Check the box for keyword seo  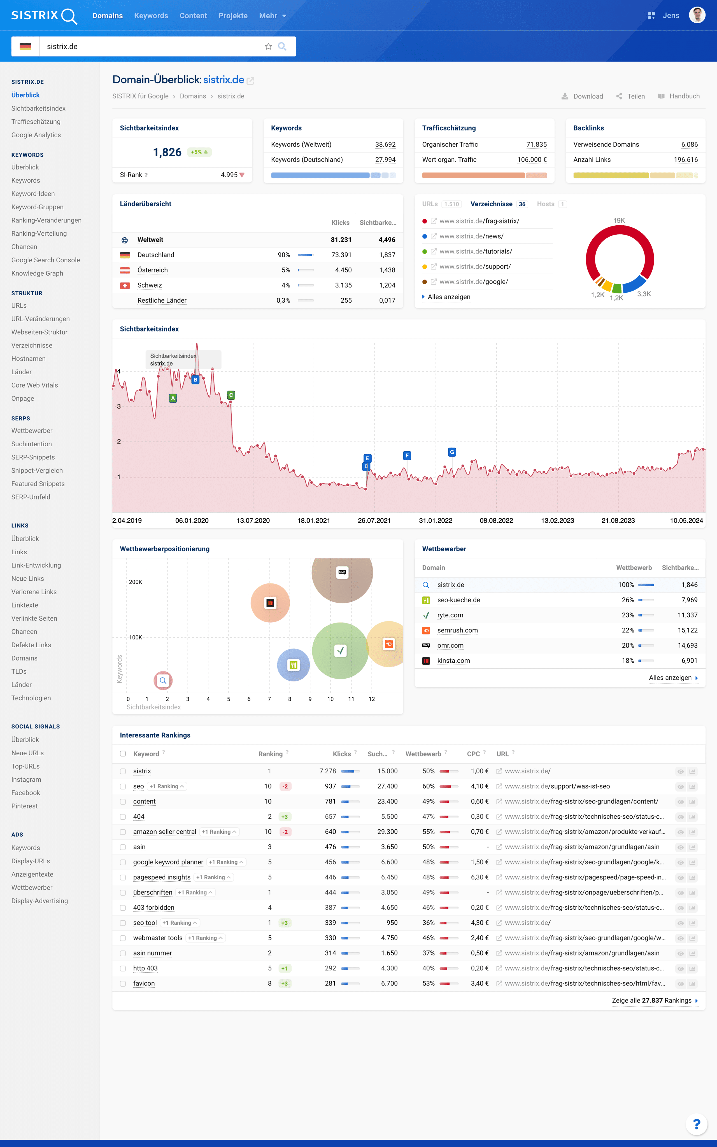point(123,787)
